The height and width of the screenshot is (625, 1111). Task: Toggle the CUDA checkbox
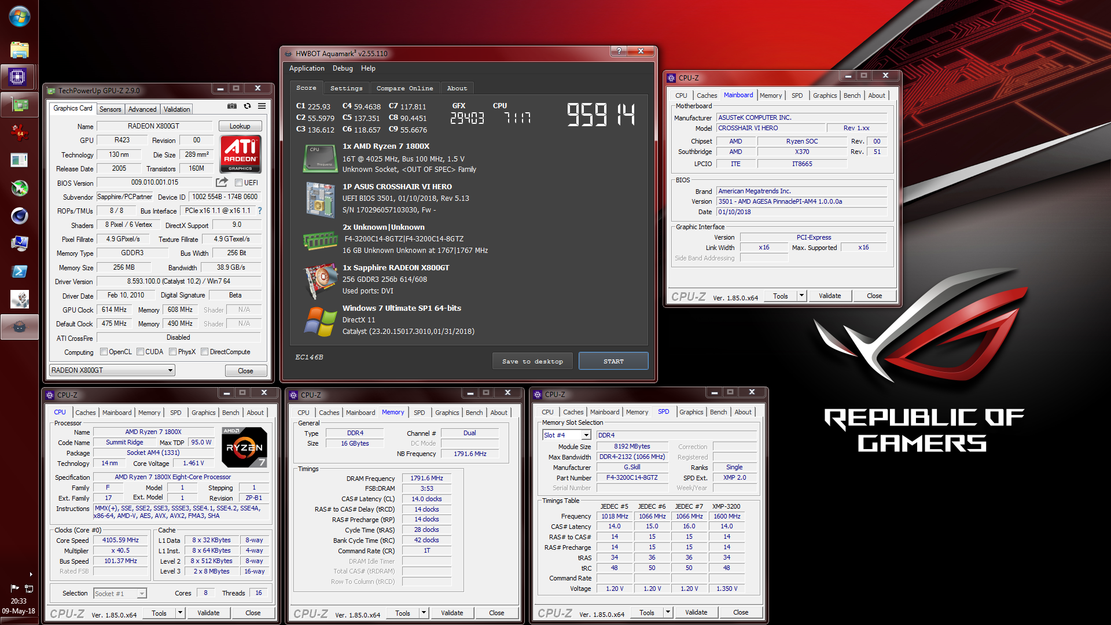[140, 352]
